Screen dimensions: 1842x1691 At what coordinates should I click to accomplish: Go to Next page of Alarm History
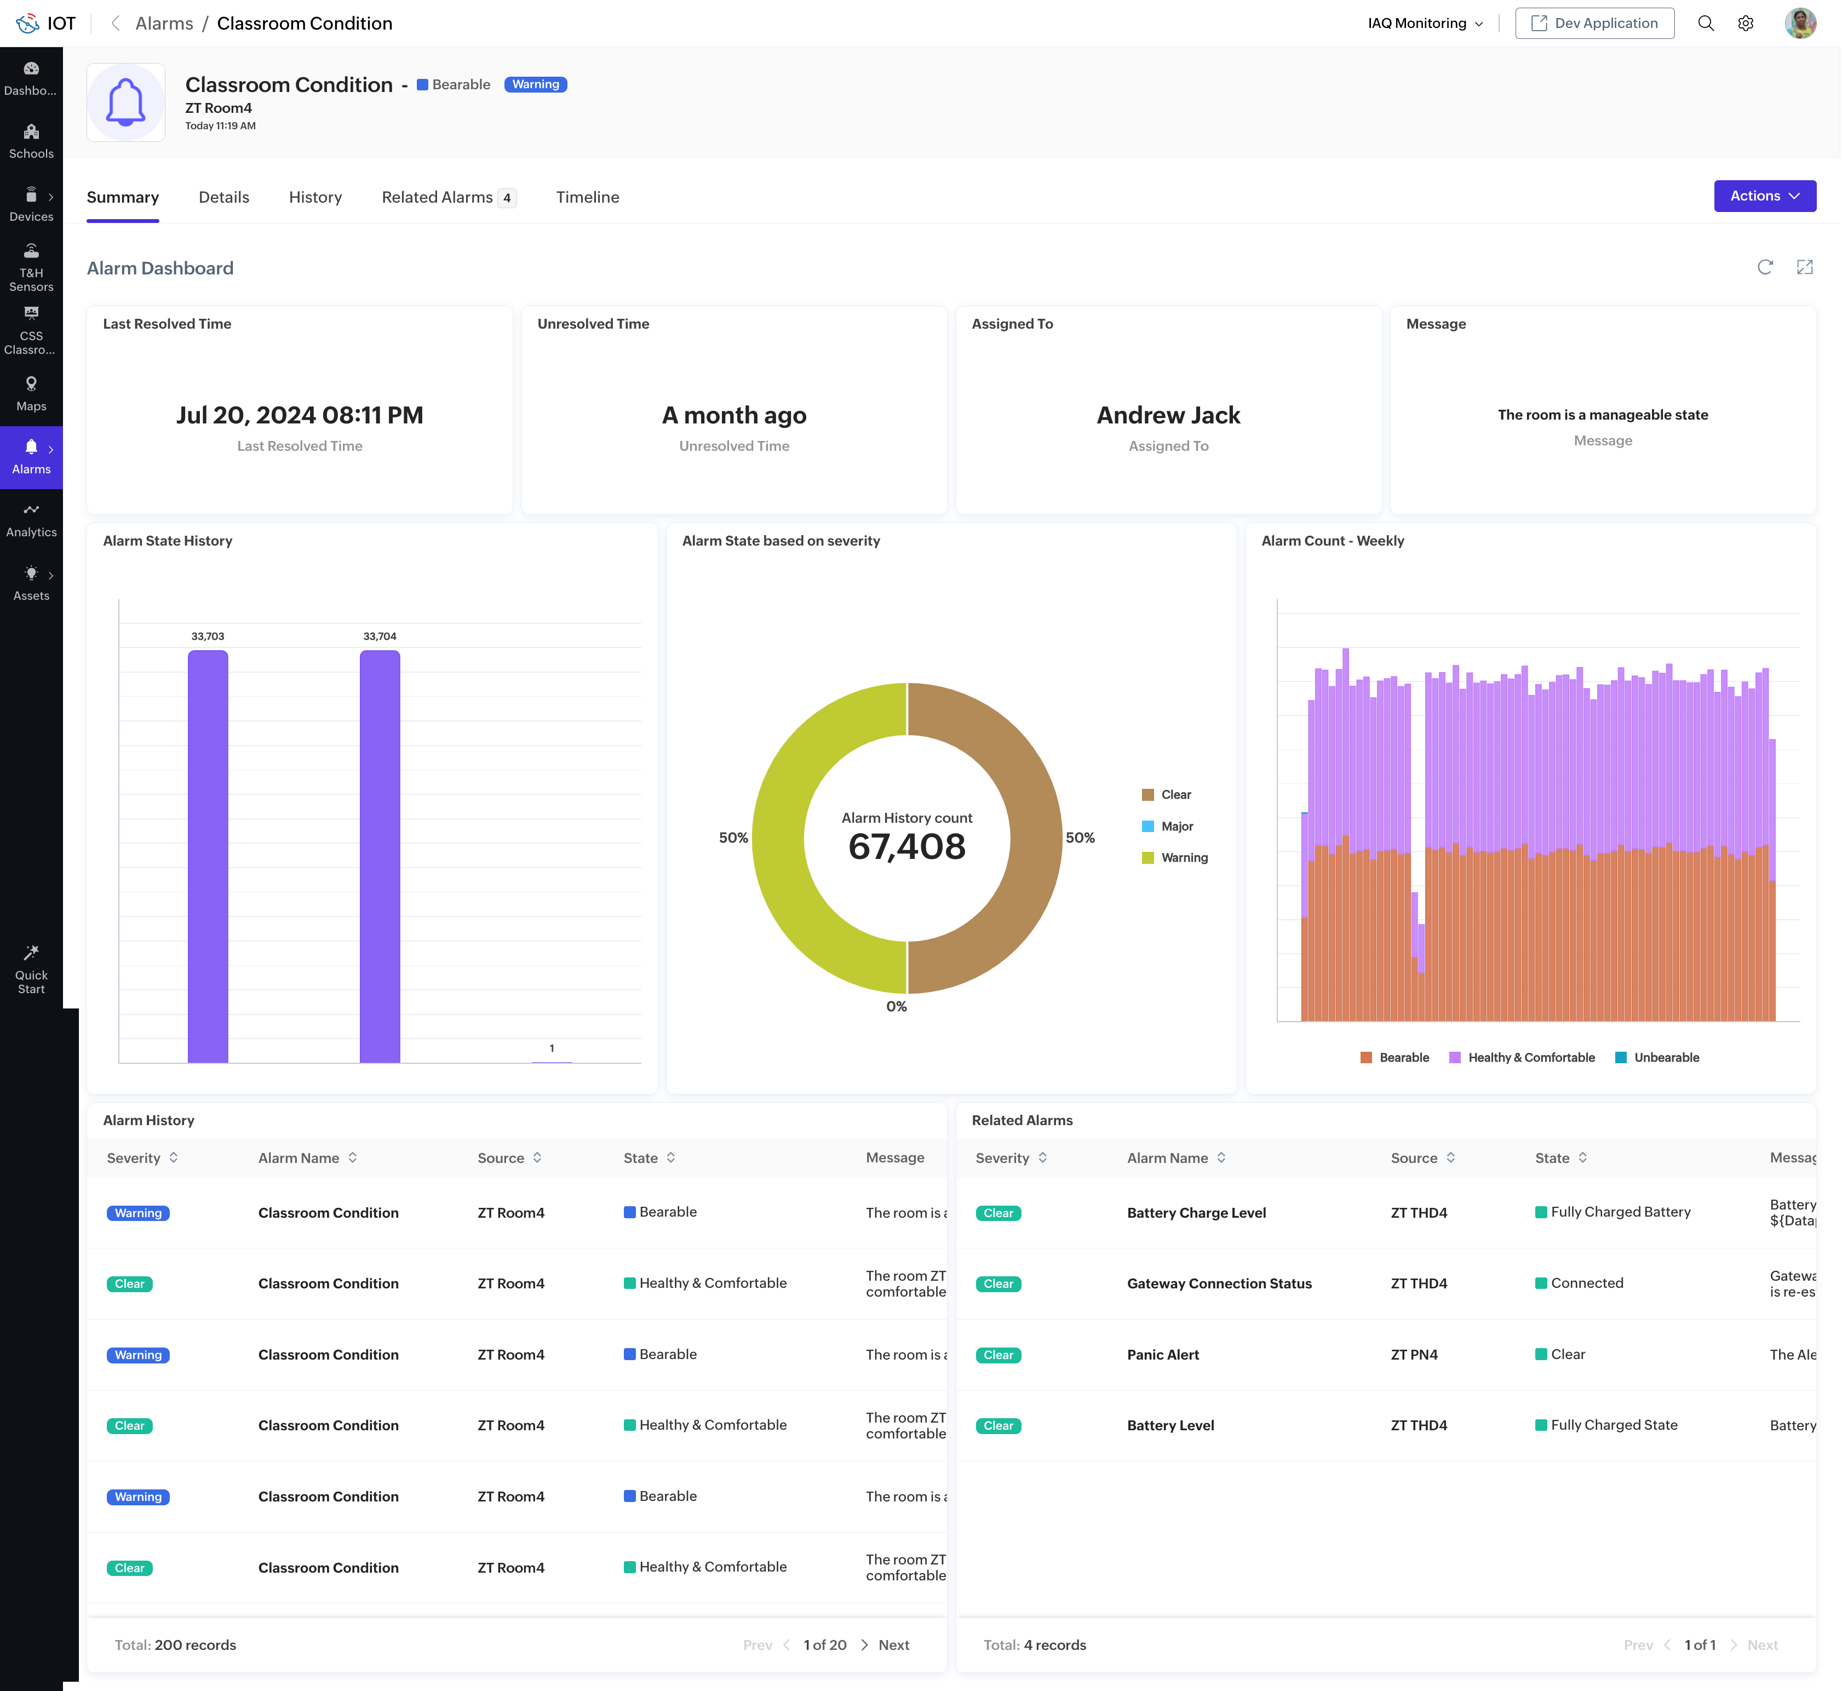coord(892,1644)
